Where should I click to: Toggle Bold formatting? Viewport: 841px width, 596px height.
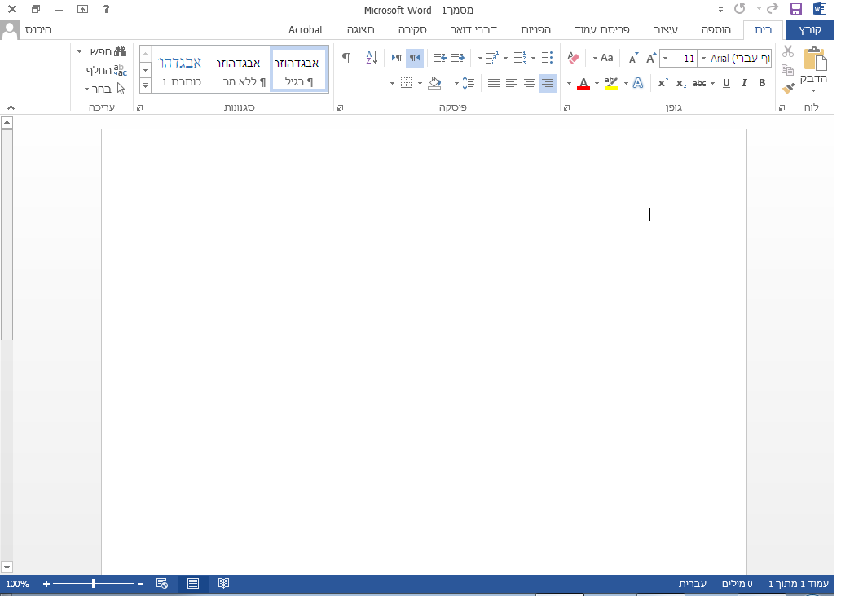point(762,83)
